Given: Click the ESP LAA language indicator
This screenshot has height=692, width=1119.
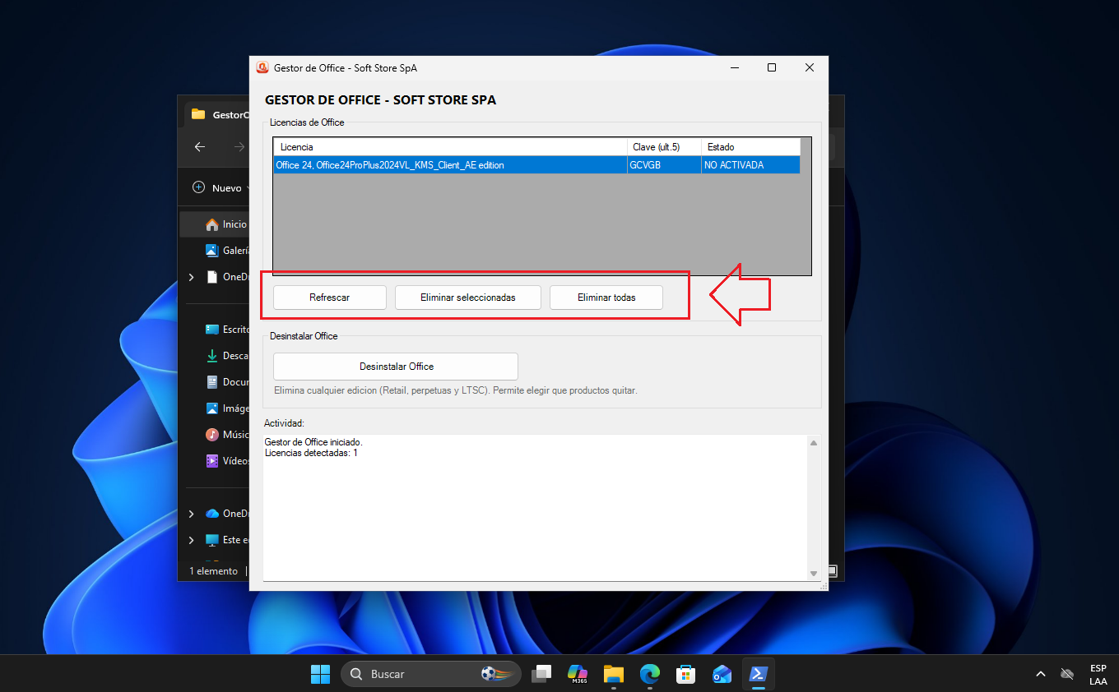Looking at the screenshot, I should click(x=1098, y=674).
